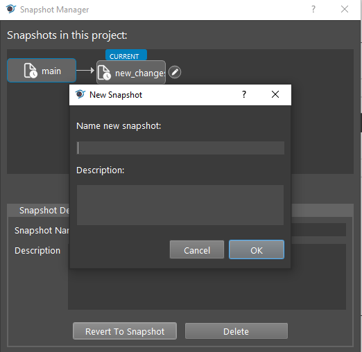This screenshot has height=352, width=362.
Task: Cancel the New Snapshot dialog
Action: click(197, 249)
